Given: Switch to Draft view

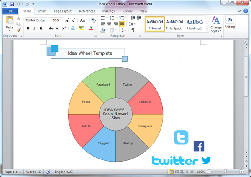Looking at the screenshot, I should (x=192, y=172).
